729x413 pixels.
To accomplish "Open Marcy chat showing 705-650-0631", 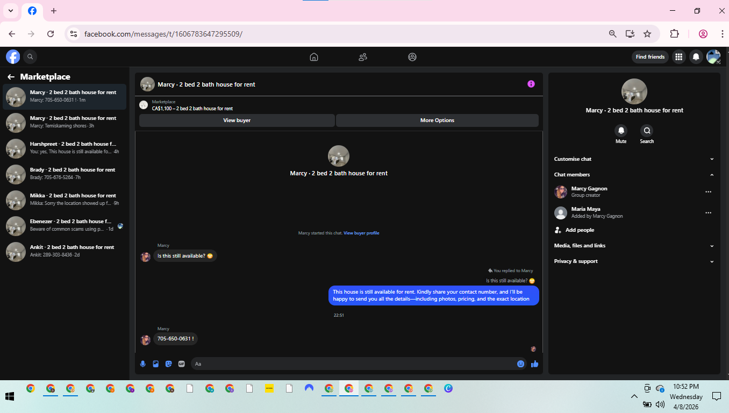I will click(x=65, y=97).
